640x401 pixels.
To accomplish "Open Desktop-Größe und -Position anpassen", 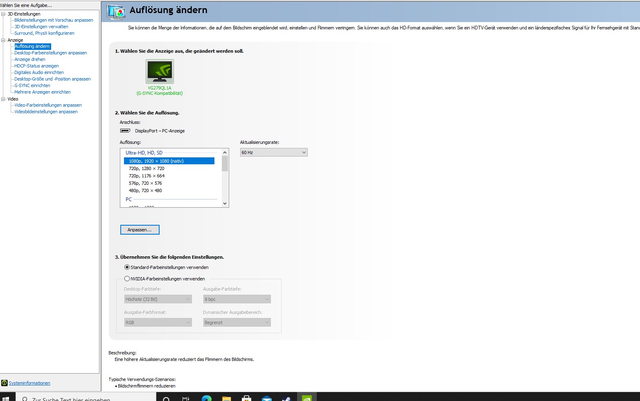I will point(52,79).
